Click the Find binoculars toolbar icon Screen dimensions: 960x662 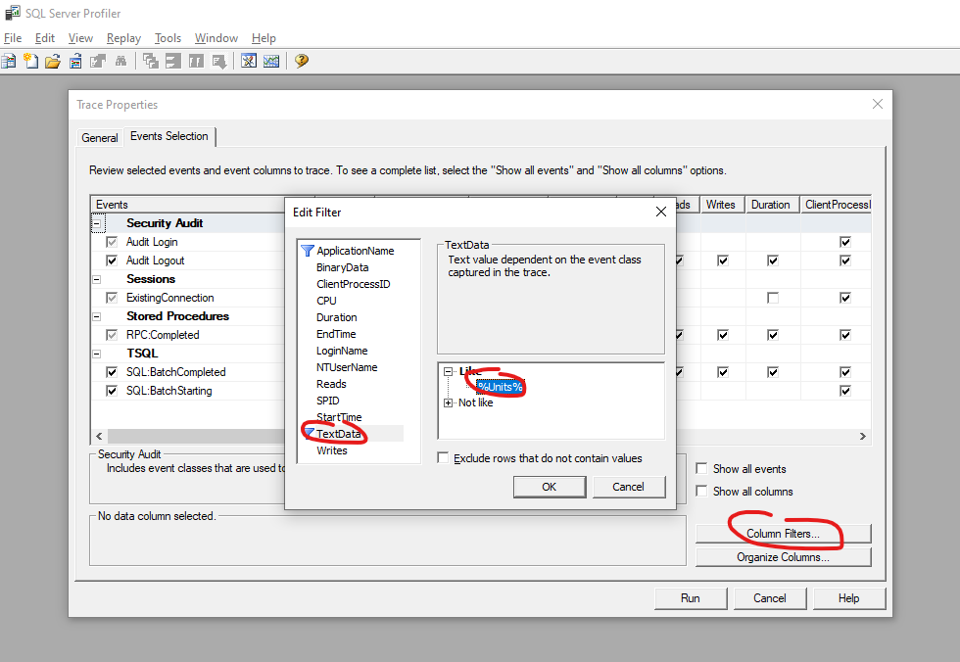(x=120, y=61)
